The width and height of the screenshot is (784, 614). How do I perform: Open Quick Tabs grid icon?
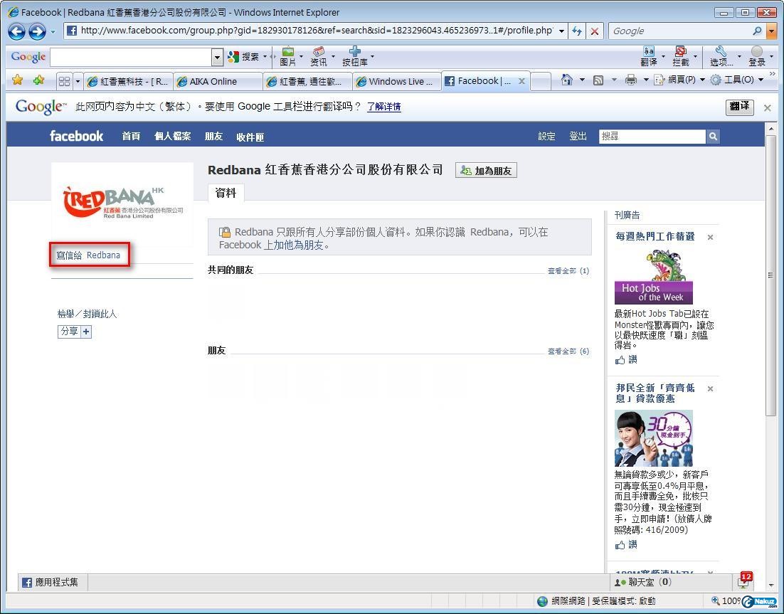[64, 81]
